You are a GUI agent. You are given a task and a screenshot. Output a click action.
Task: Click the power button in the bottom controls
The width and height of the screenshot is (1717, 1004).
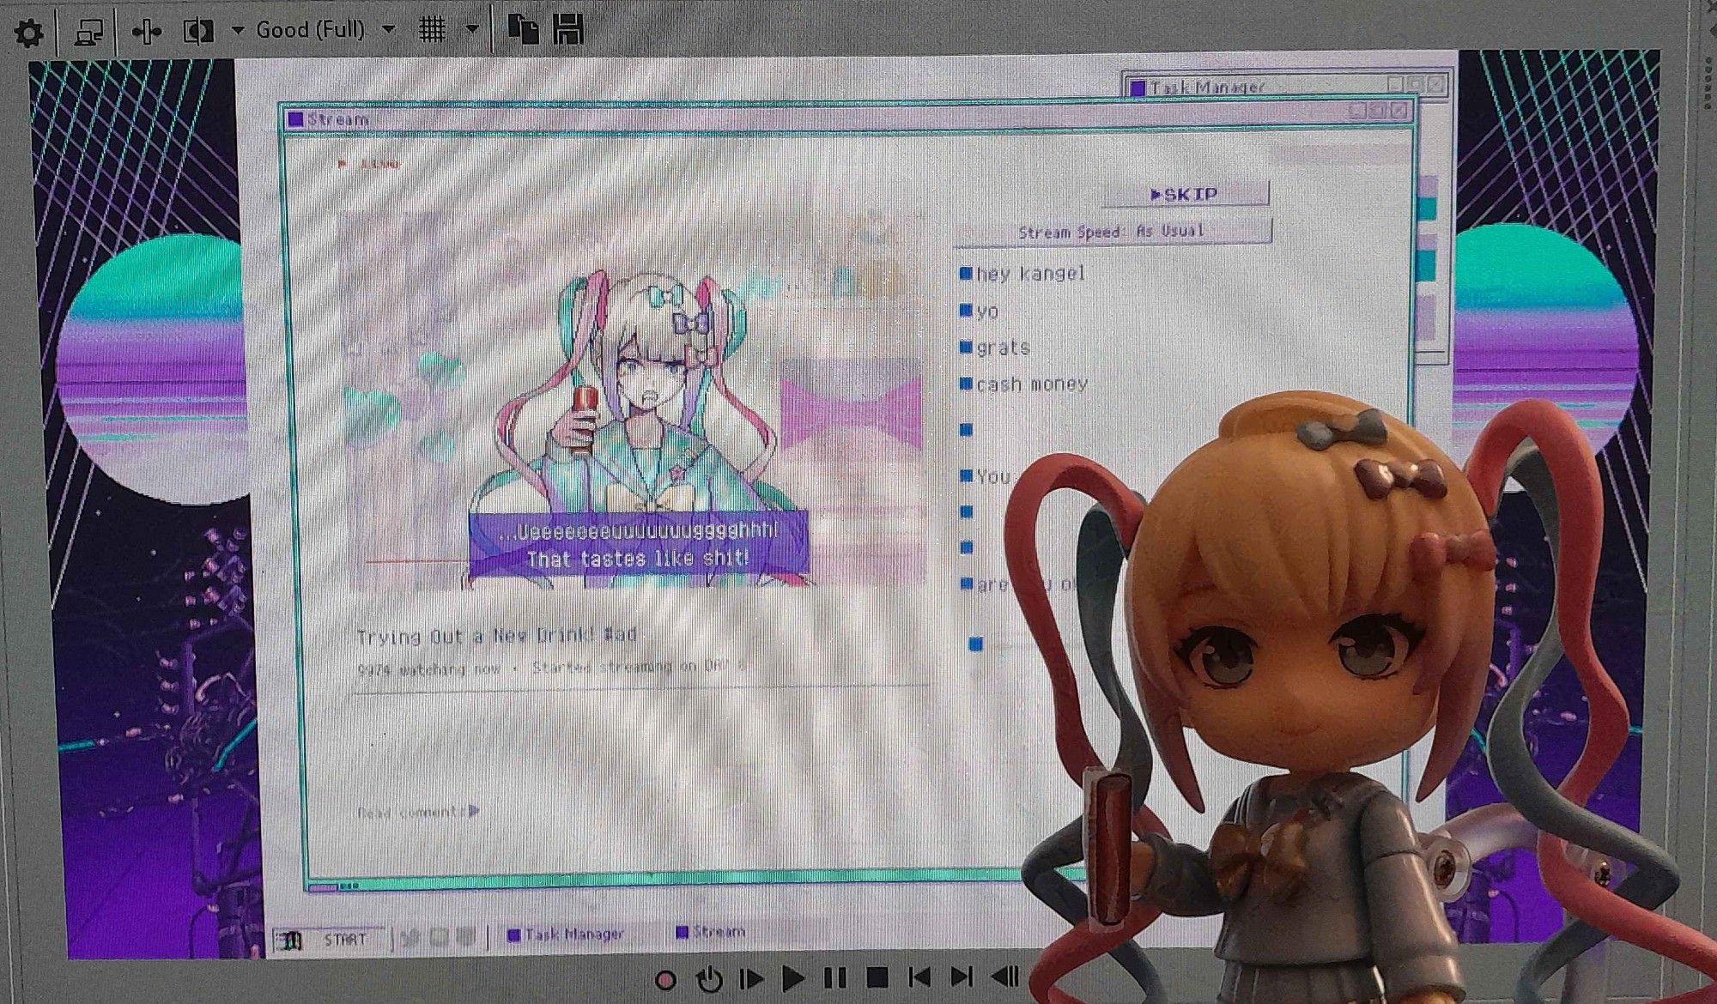click(709, 978)
